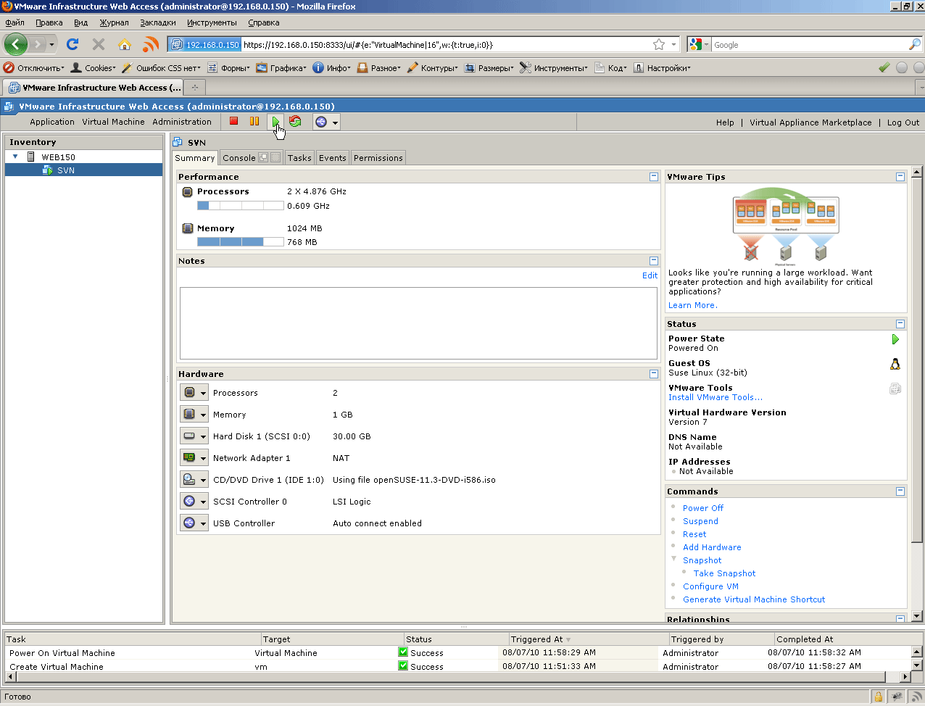This screenshot has width=925, height=706.
Task: Open CD/DVD Drive 1 dropdown icon
Action: point(194,480)
